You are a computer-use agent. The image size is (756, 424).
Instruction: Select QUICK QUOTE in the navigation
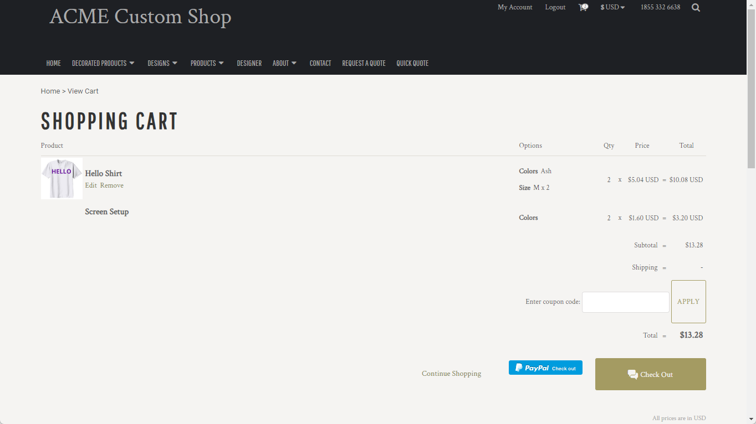(412, 63)
